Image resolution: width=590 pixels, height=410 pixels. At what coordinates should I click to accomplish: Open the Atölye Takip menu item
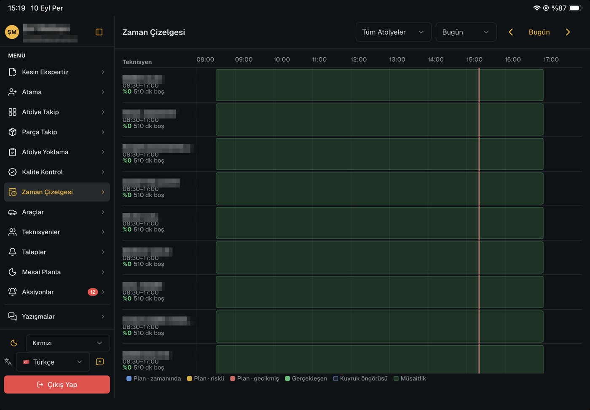click(57, 112)
